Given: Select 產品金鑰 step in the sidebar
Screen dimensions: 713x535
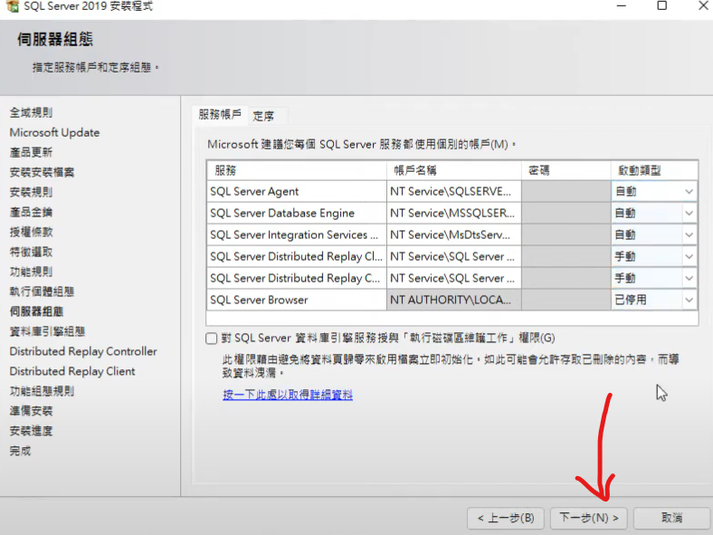Looking at the screenshot, I should (31, 212).
